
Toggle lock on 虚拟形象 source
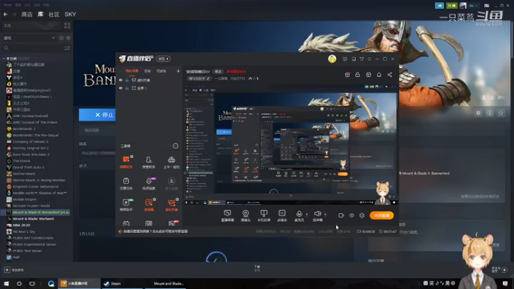pos(127,80)
